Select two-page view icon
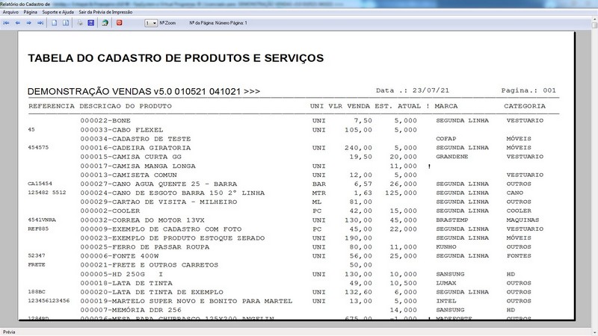The height and width of the screenshot is (336, 598). click(x=66, y=23)
